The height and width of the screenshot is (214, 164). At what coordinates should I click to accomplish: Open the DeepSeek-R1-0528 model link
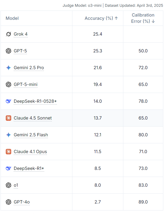pos(35,101)
